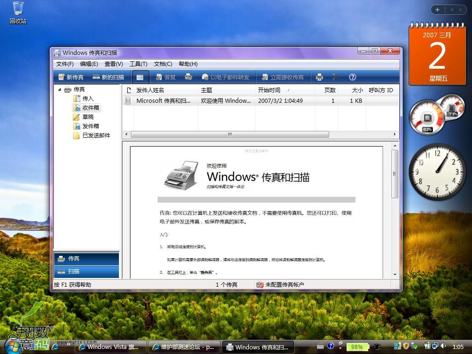Click the Windows Start orb

tap(12, 346)
